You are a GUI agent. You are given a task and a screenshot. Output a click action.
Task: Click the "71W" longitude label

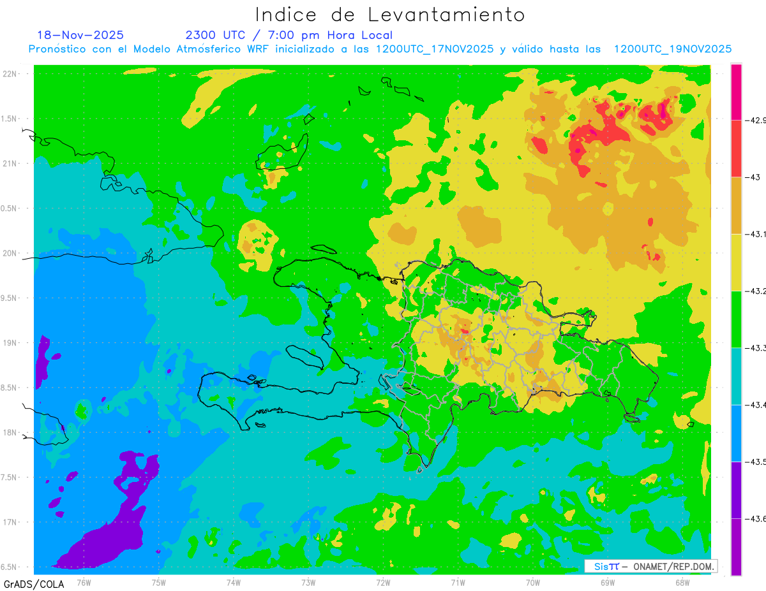pyautogui.click(x=458, y=582)
